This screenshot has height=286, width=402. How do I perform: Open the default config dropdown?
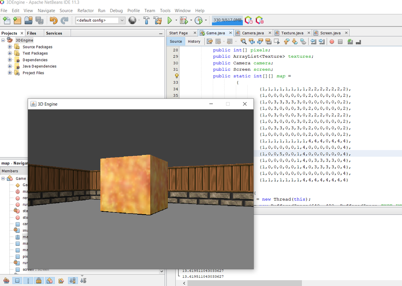[x=122, y=20]
